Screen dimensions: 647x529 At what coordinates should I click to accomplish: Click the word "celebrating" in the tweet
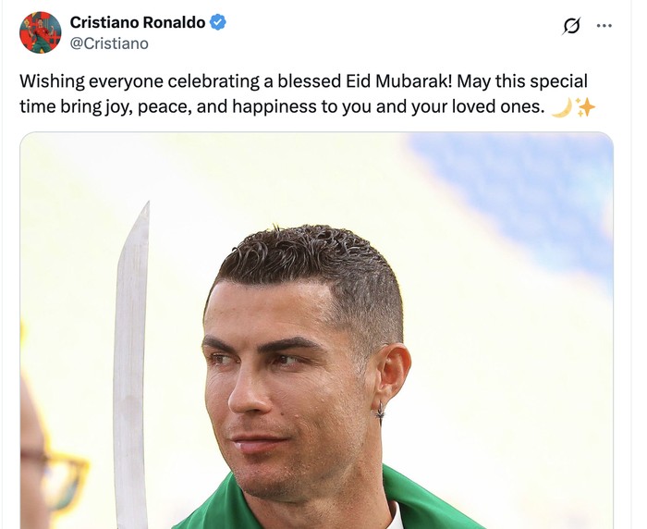(214, 81)
